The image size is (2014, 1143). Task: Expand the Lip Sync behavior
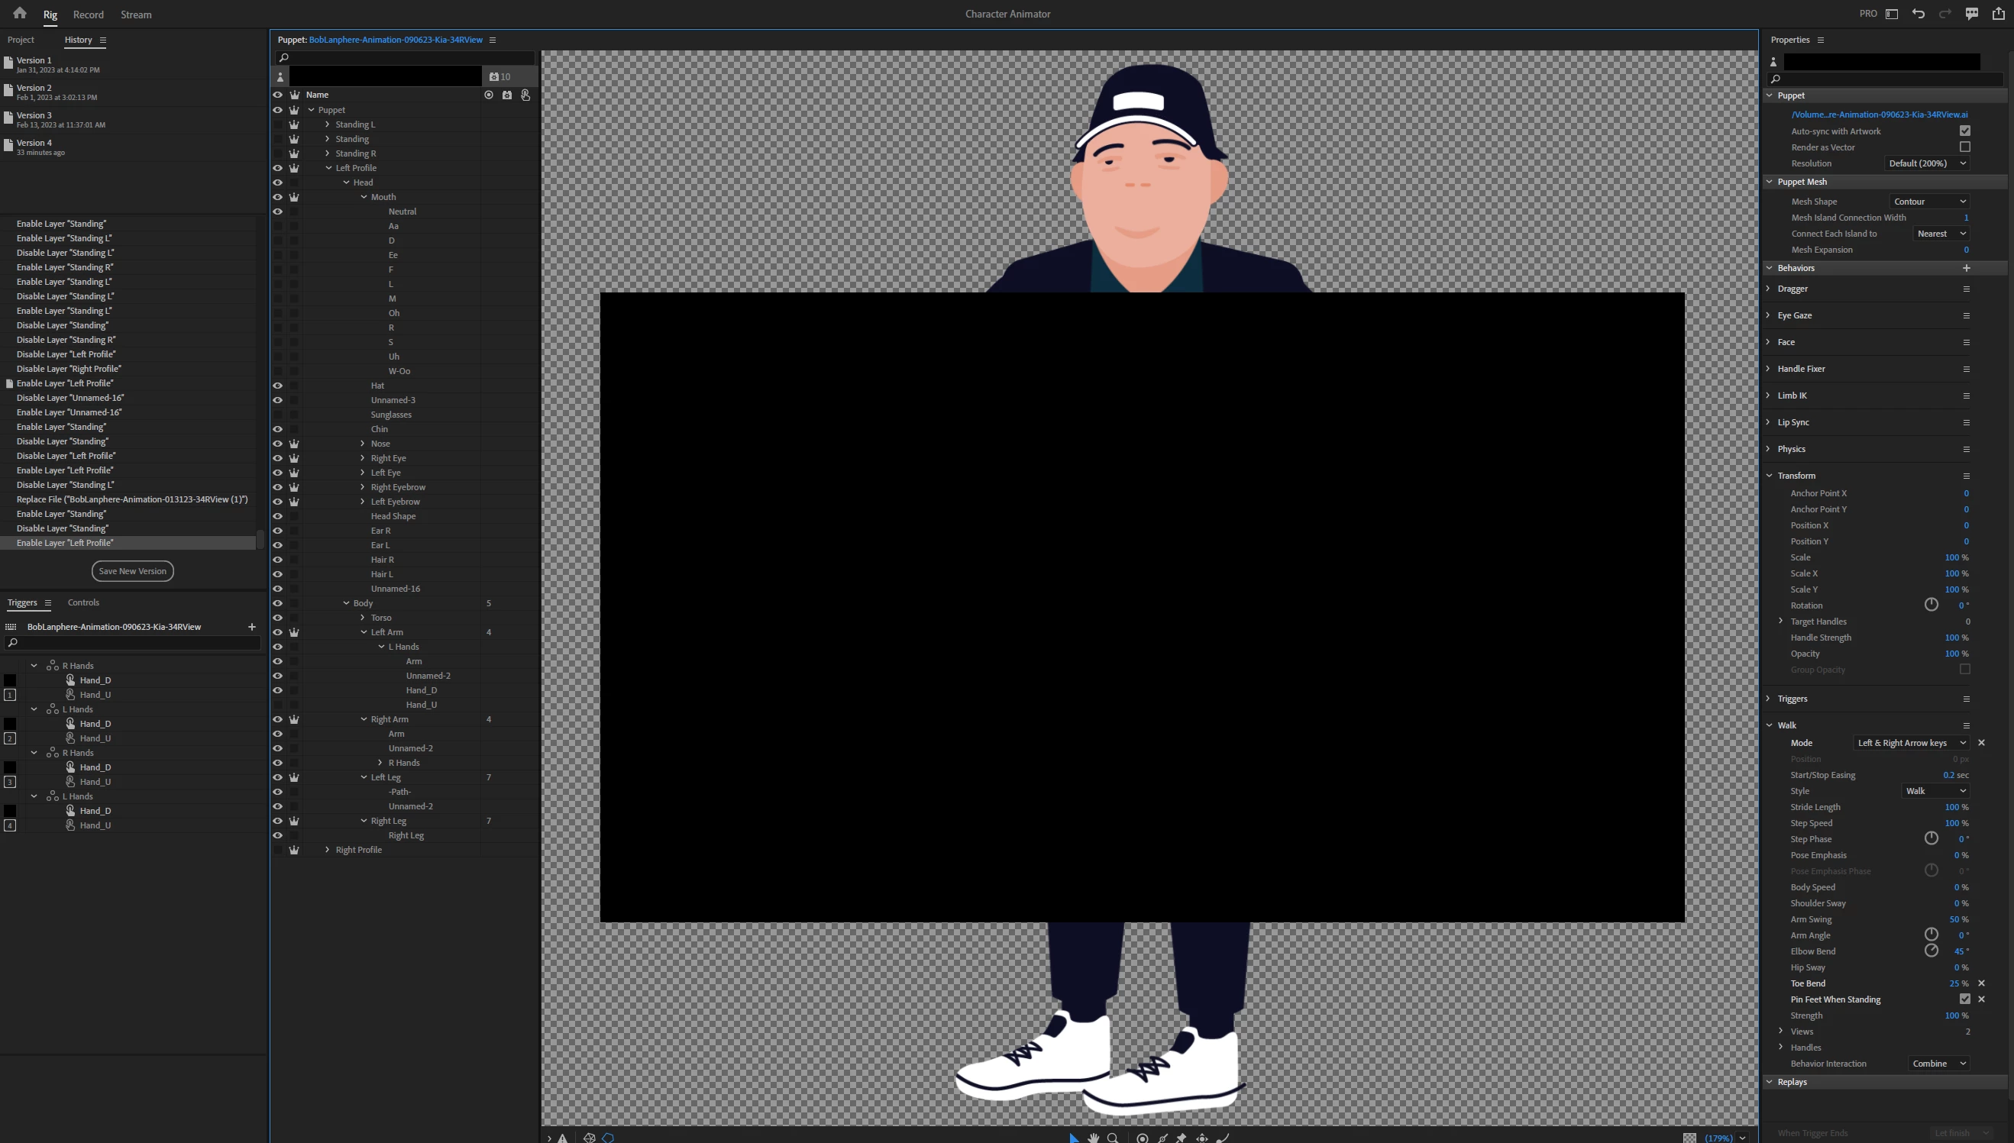coord(1768,421)
